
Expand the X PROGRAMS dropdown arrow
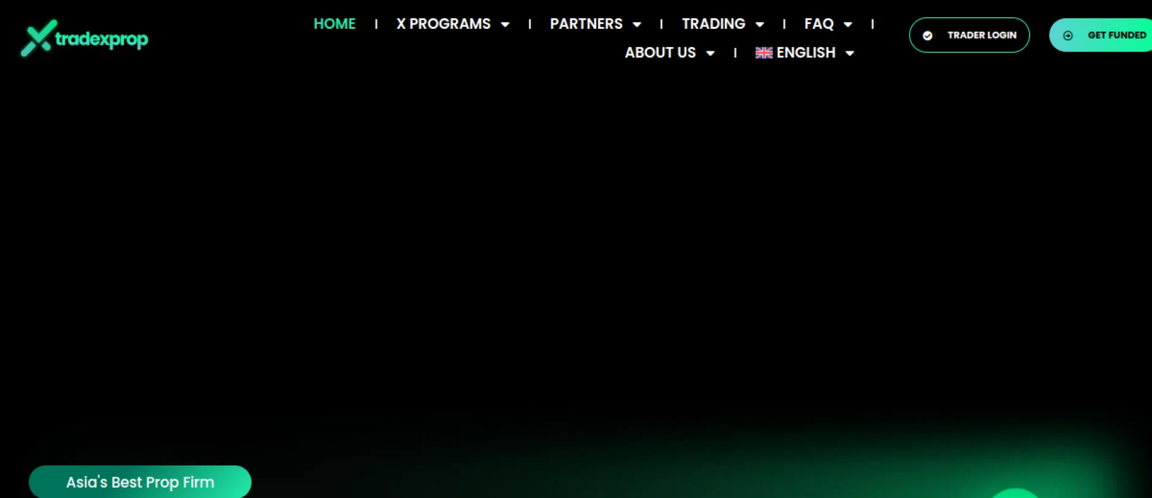[x=506, y=25]
